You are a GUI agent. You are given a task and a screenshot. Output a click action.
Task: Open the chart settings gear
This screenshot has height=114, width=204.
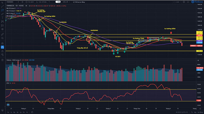tap(184, 2)
